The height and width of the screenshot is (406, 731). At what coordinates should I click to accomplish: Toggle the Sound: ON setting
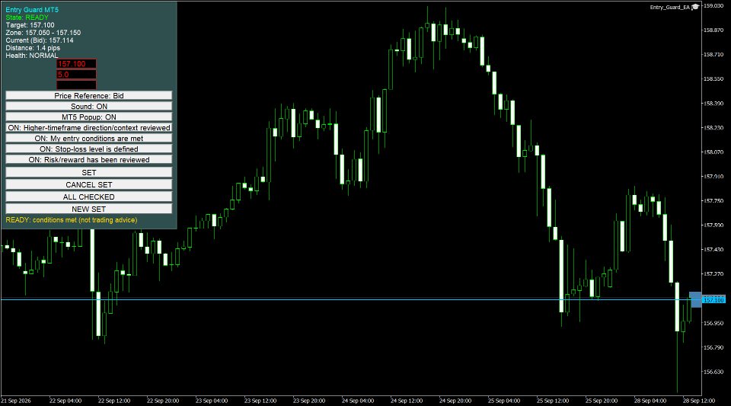coord(88,107)
